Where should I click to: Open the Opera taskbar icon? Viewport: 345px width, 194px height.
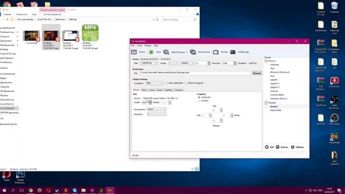coord(48,190)
